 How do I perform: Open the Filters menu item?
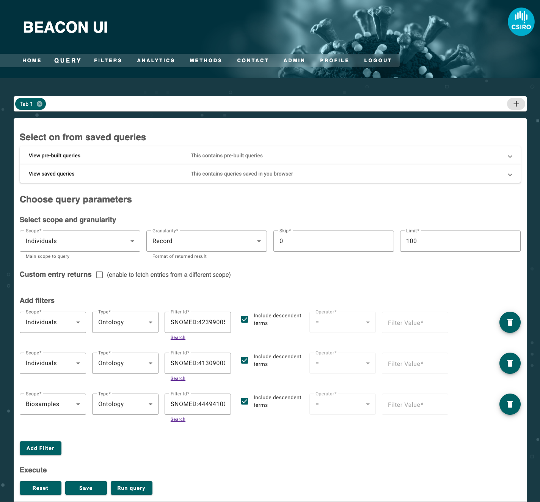click(108, 61)
